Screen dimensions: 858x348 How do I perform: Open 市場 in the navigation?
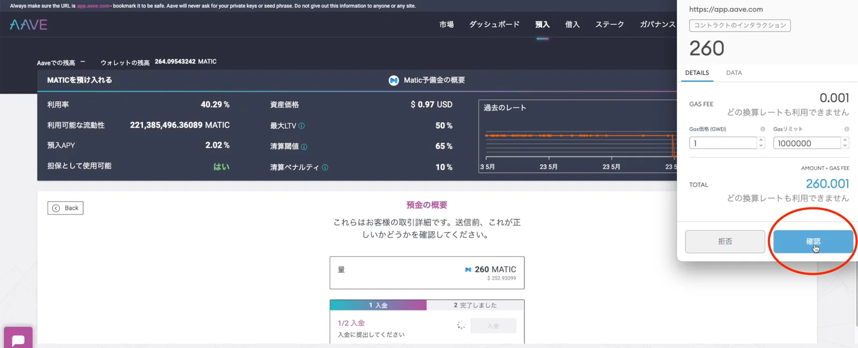point(446,25)
